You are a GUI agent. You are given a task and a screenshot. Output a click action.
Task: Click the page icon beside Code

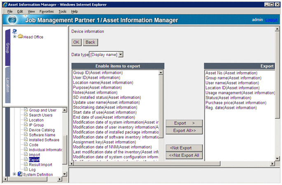[x=26, y=144]
